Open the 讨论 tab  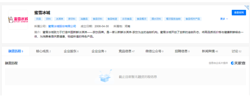(236, 51)
